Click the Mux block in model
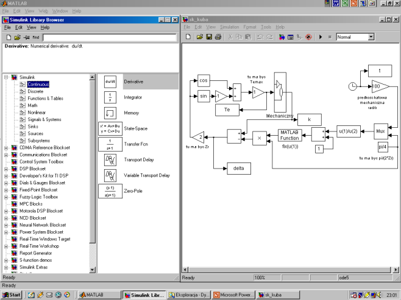401x300 pixels. [380, 131]
